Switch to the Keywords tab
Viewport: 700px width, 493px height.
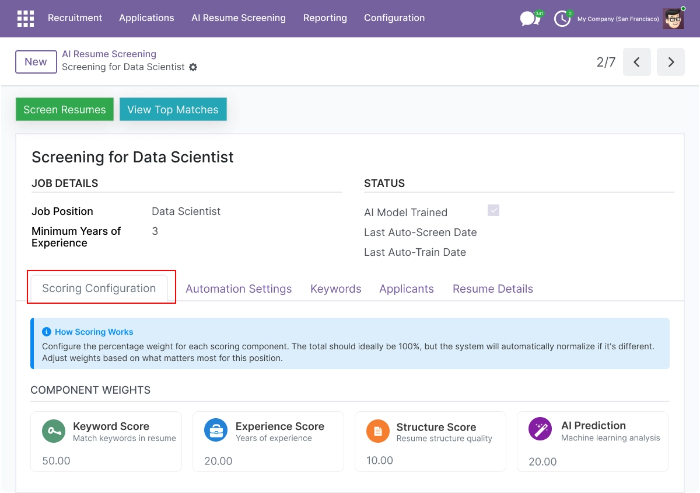(336, 289)
